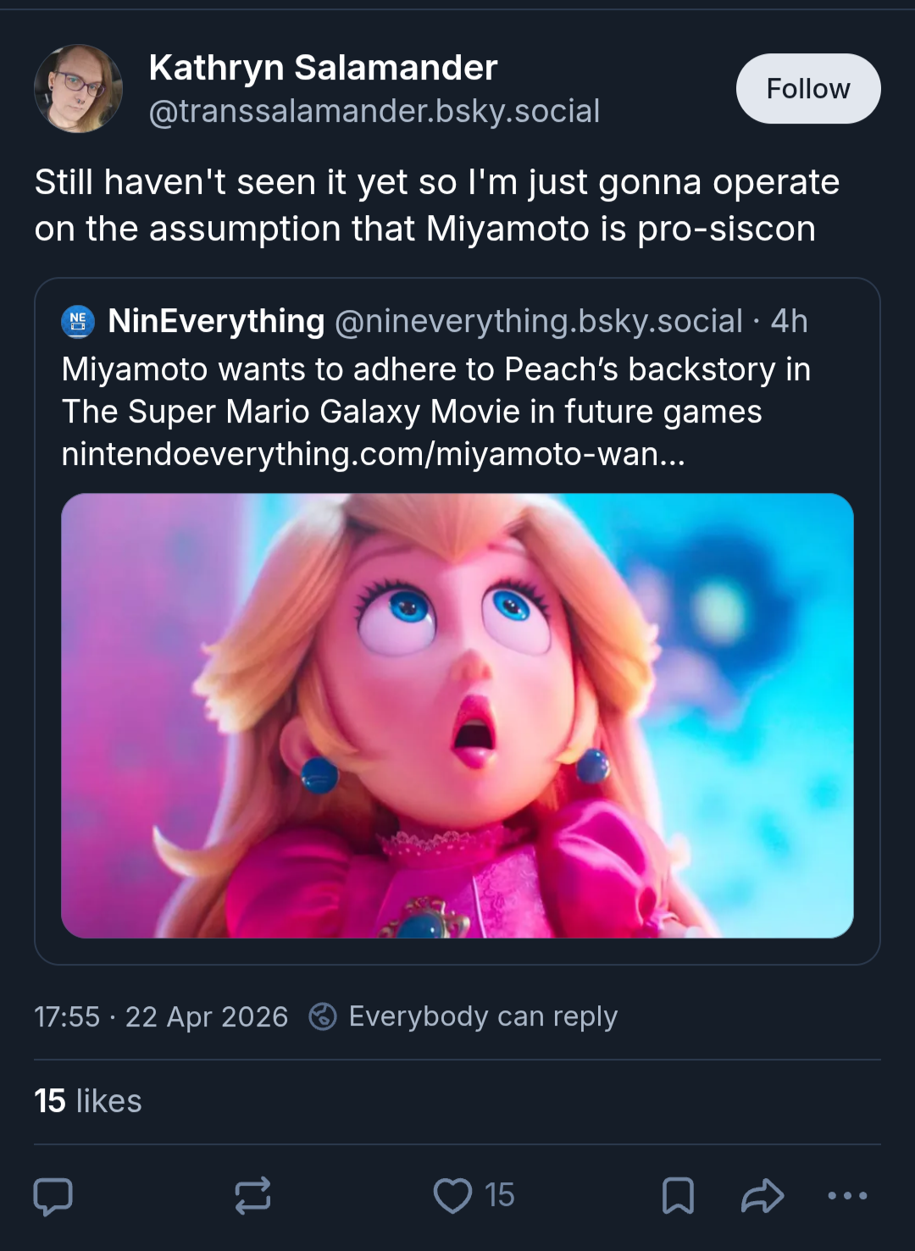915x1251 pixels.
Task: Tap the globe icon next to Everybody can reply
Action: 323,1016
